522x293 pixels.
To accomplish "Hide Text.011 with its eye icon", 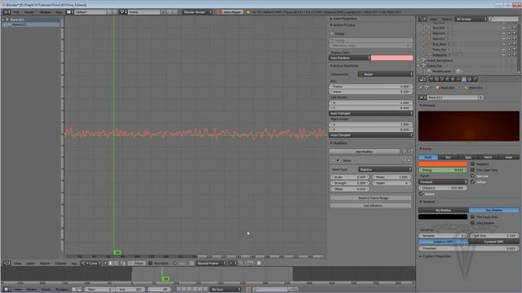I will tap(504, 38).
